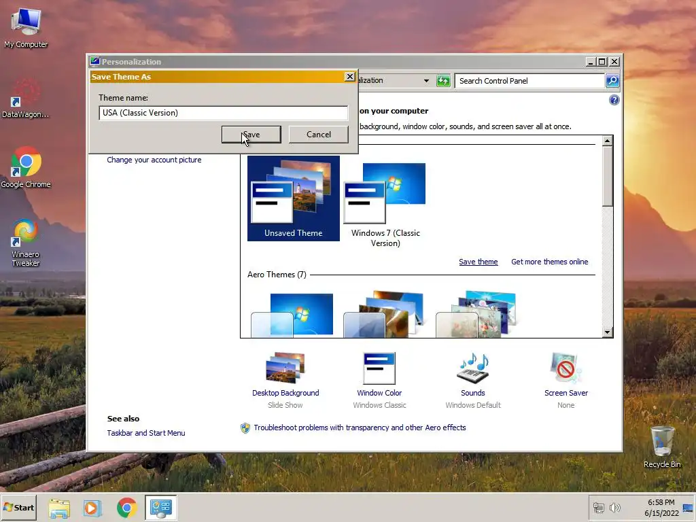This screenshot has width=696, height=522.
Task: Open the blue Help question mark icon
Action: [614, 100]
